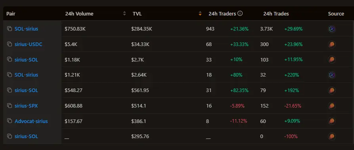Copy the sirius-SPX pair address
The width and height of the screenshot is (354, 150).
[x=9, y=106]
